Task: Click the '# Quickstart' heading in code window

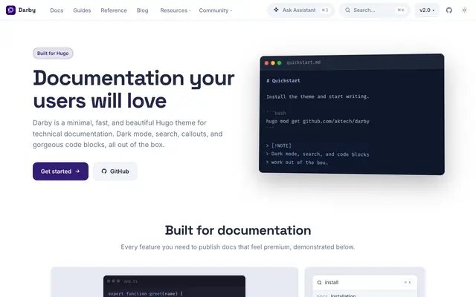Action: pos(283,81)
